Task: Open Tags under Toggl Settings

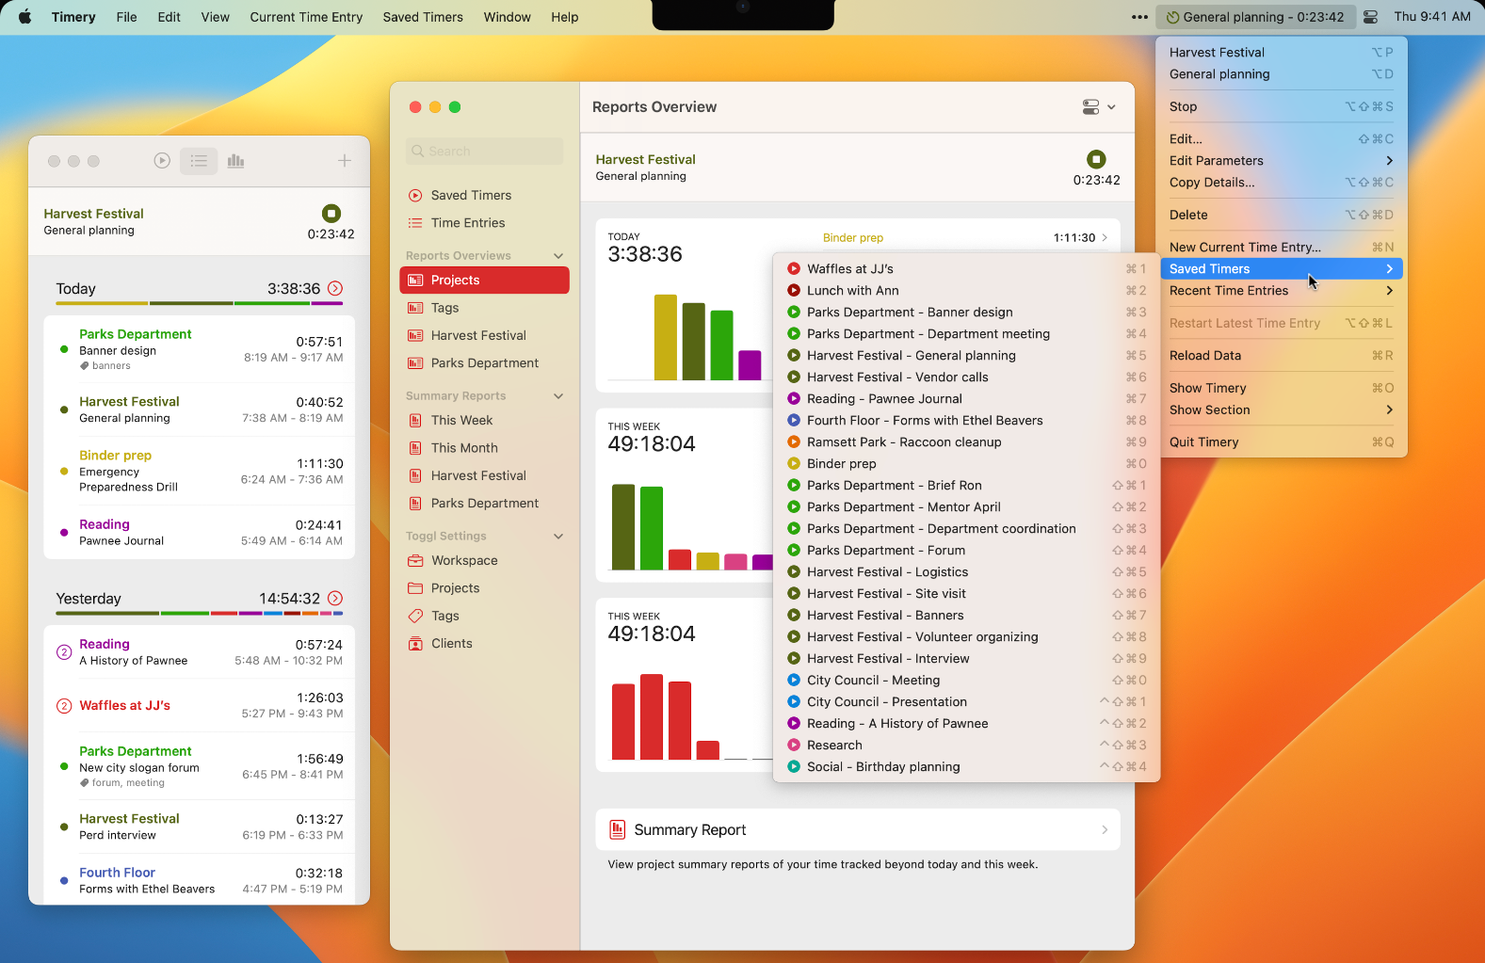Action: pyautogui.click(x=485, y=616)
